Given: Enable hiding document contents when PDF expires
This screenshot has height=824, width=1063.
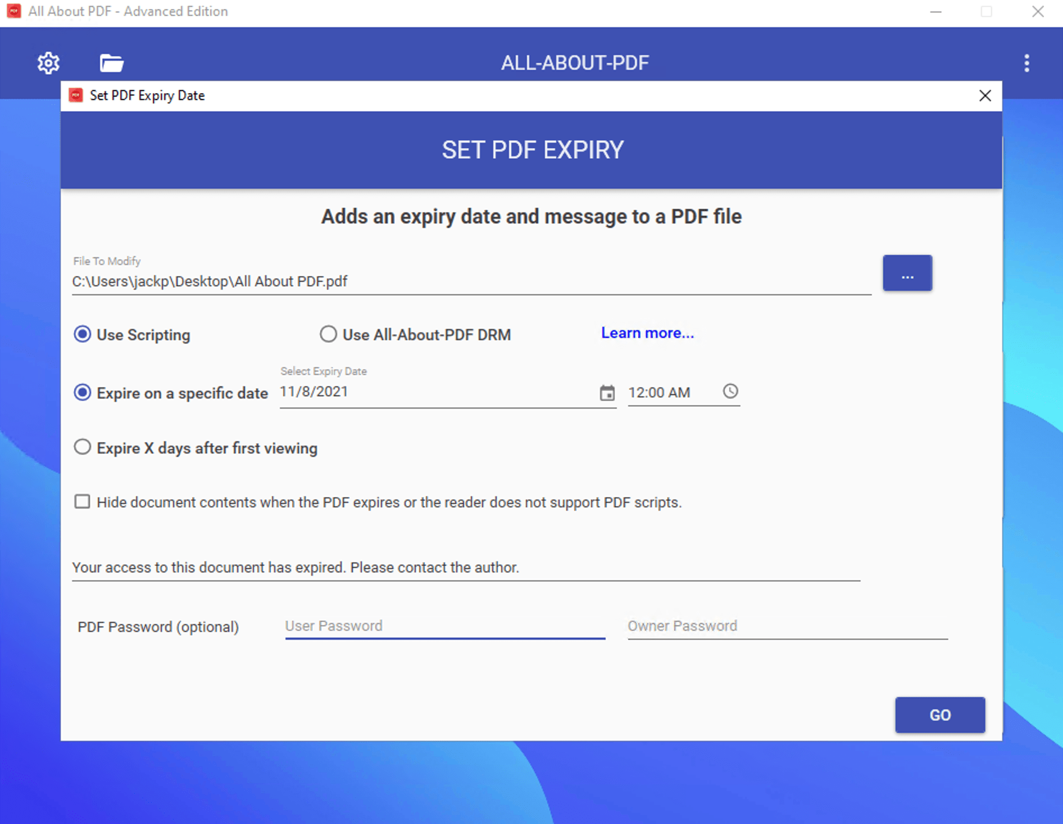Looking at the screenshot, I should click(x=82, y=501).
